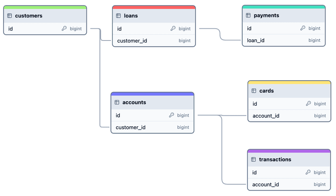Viewport: 336px width, 196px height.
Task: Click the purple color bar on transactions
Action: pos(289,151)
